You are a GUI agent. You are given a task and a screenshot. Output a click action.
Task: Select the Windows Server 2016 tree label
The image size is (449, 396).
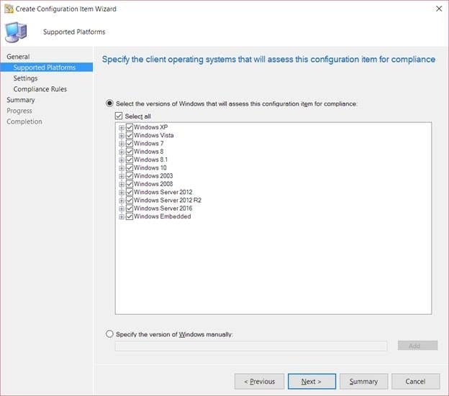[x=163, y=208]
